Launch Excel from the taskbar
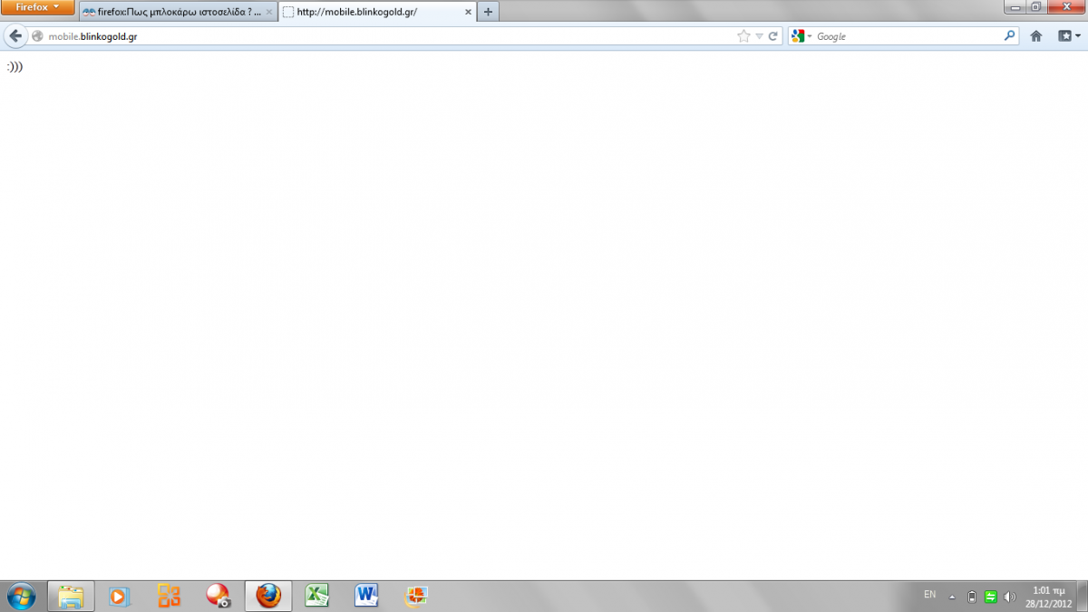Screen dimensions: 1088x612 tap(316, 596)
